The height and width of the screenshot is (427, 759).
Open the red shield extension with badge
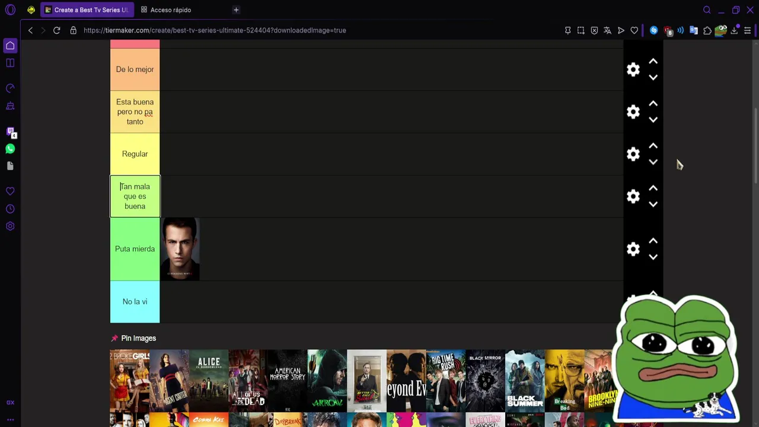668,31
